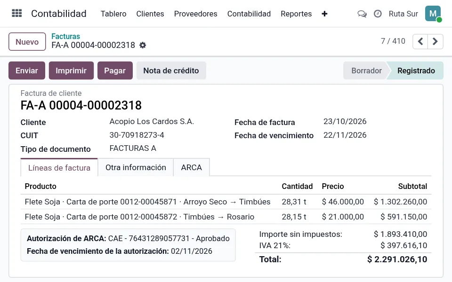Screen dimensions: 452x282
Task: Go to the previous invoice record
Action: coord(420,41)
